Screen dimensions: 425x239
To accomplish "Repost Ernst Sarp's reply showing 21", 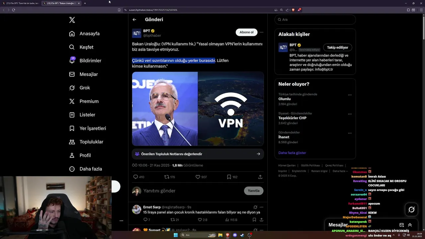I will [172, 220].
